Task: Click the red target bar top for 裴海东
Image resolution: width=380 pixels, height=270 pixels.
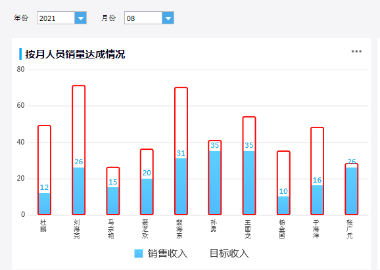Action: point(181,87)
